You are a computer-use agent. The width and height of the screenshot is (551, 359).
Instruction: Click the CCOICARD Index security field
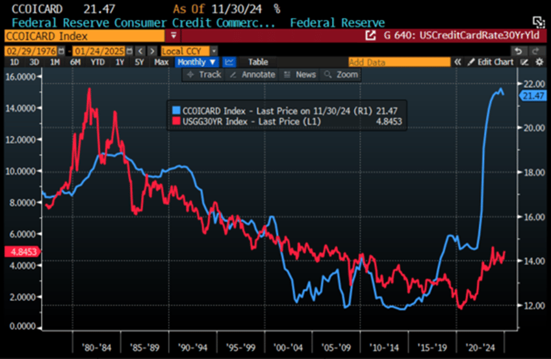pos(84,36)
